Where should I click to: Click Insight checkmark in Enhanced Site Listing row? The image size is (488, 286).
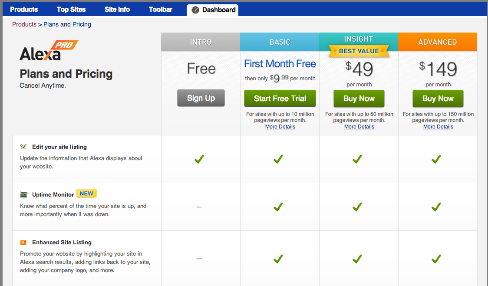(357, 259)
